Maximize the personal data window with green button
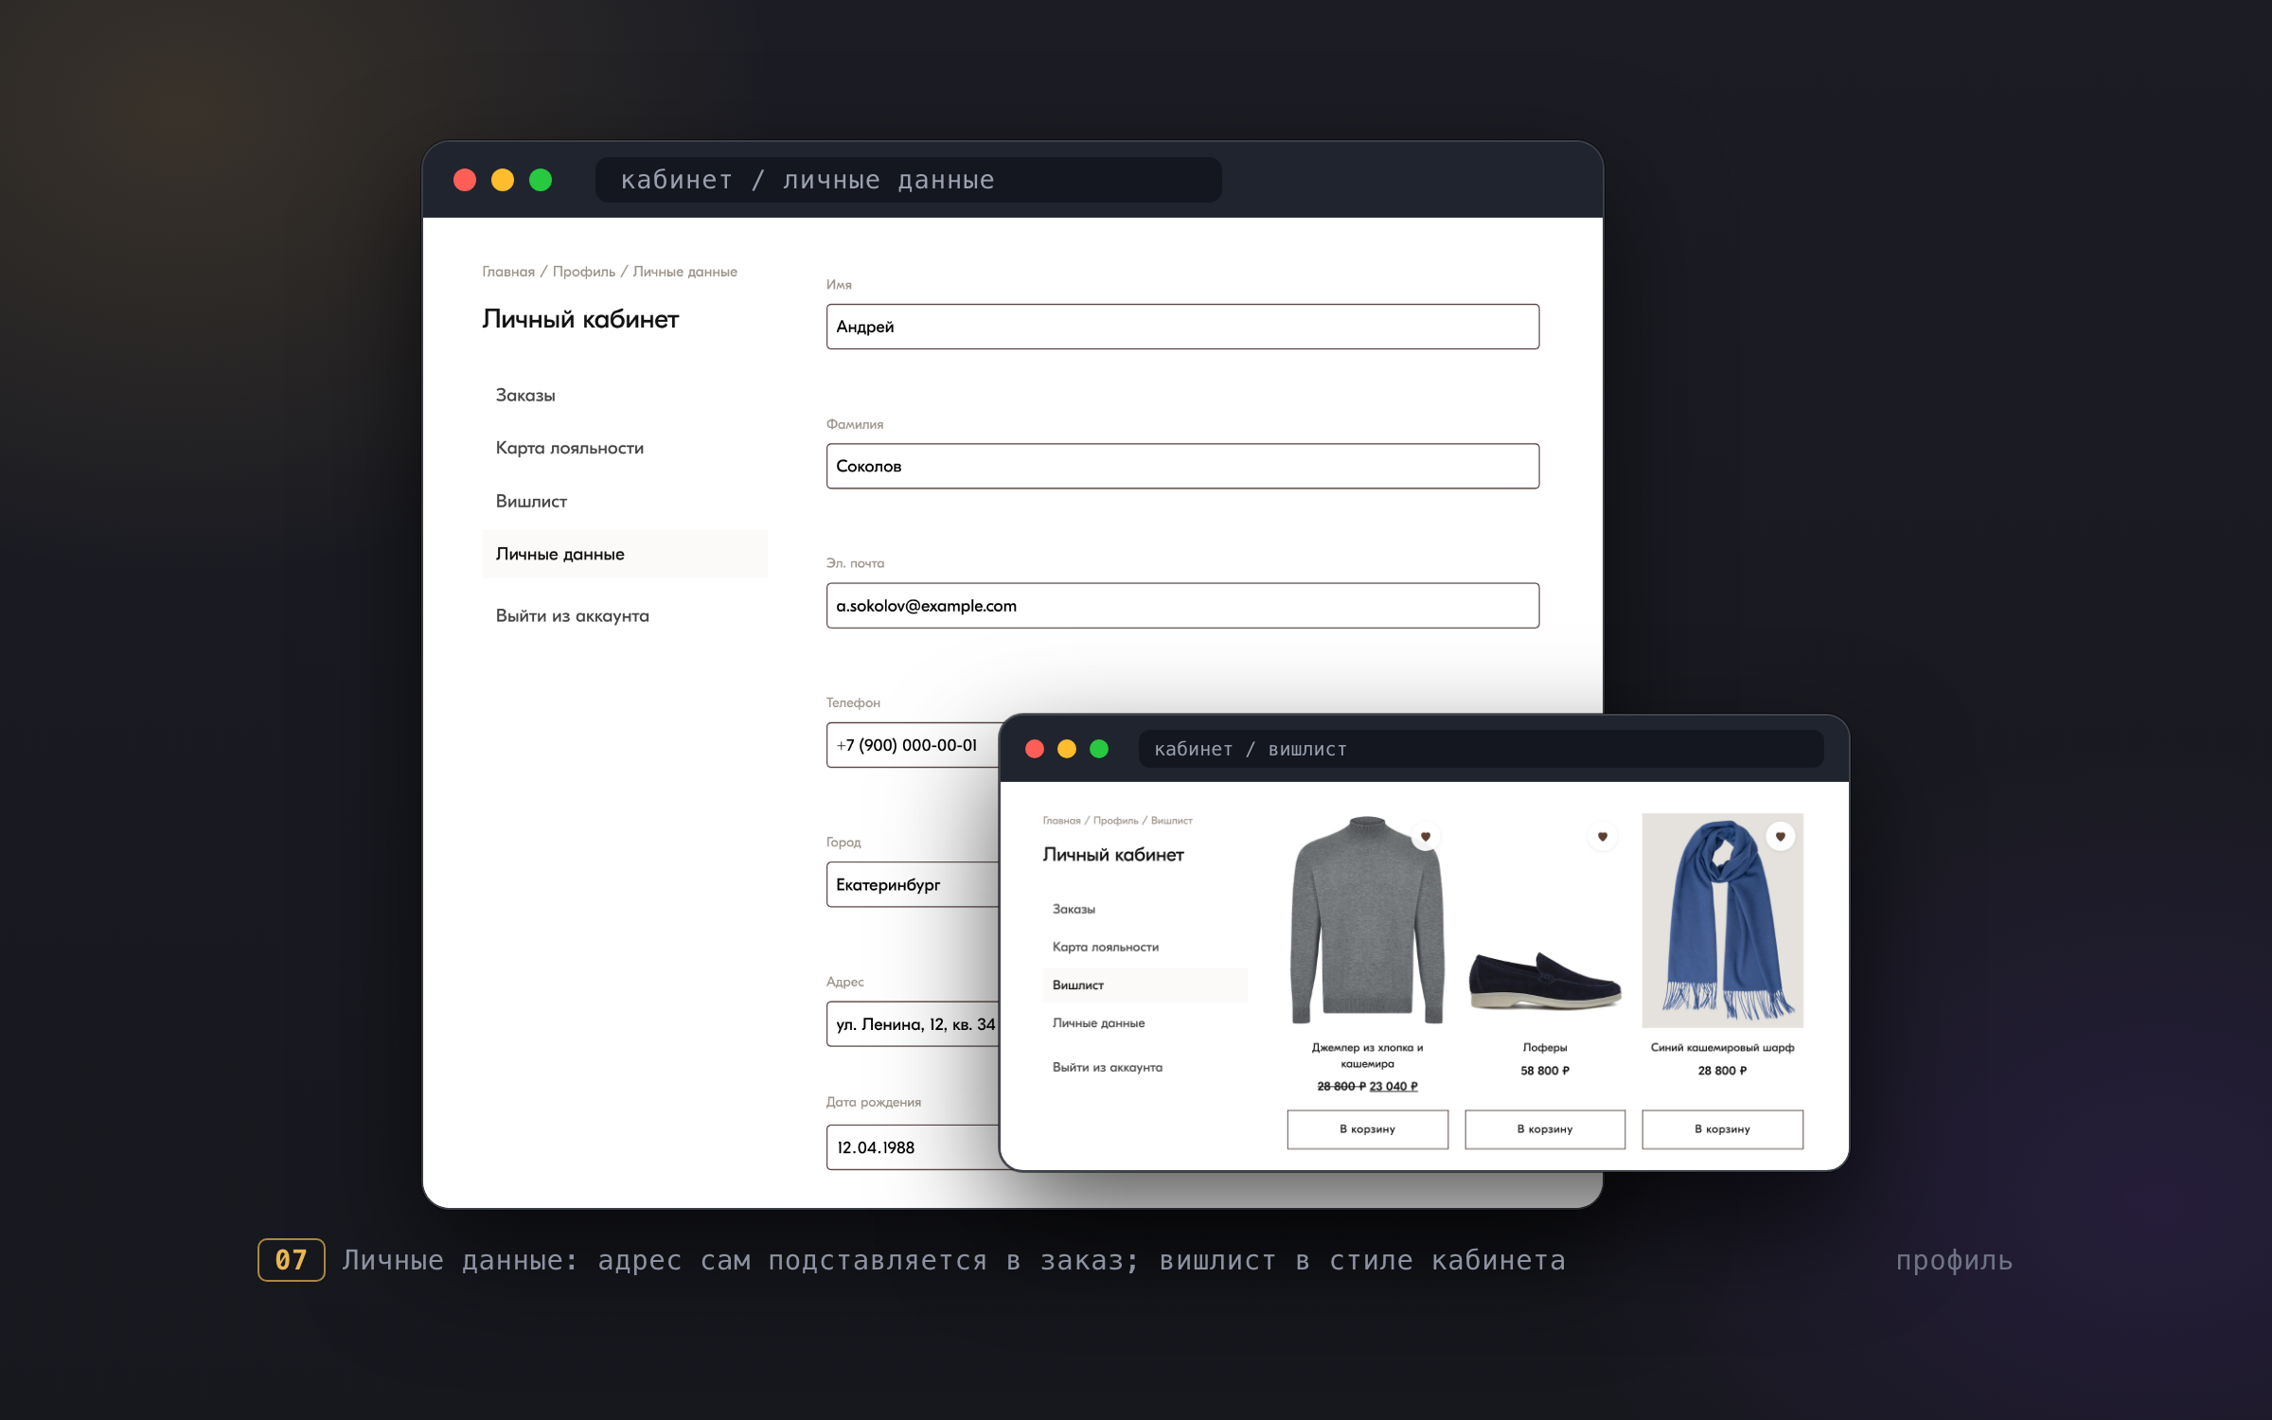 541,180
